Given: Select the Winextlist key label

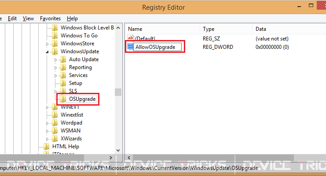Looking at the screenshot, I should tap(72, 115).
